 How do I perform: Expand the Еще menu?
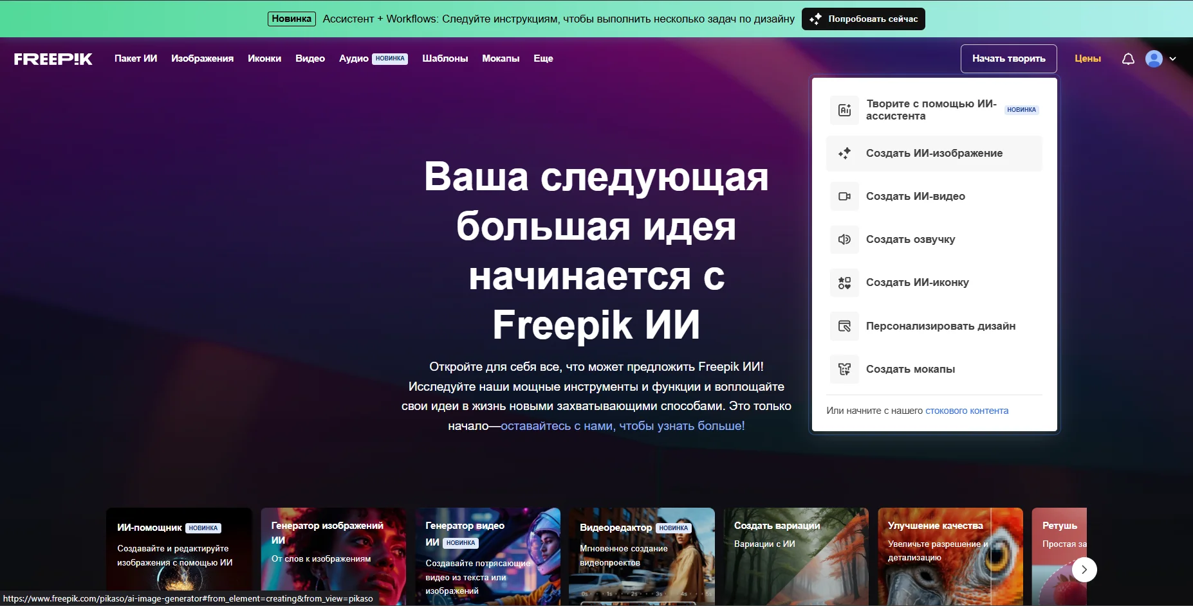[x=543, y=58]
